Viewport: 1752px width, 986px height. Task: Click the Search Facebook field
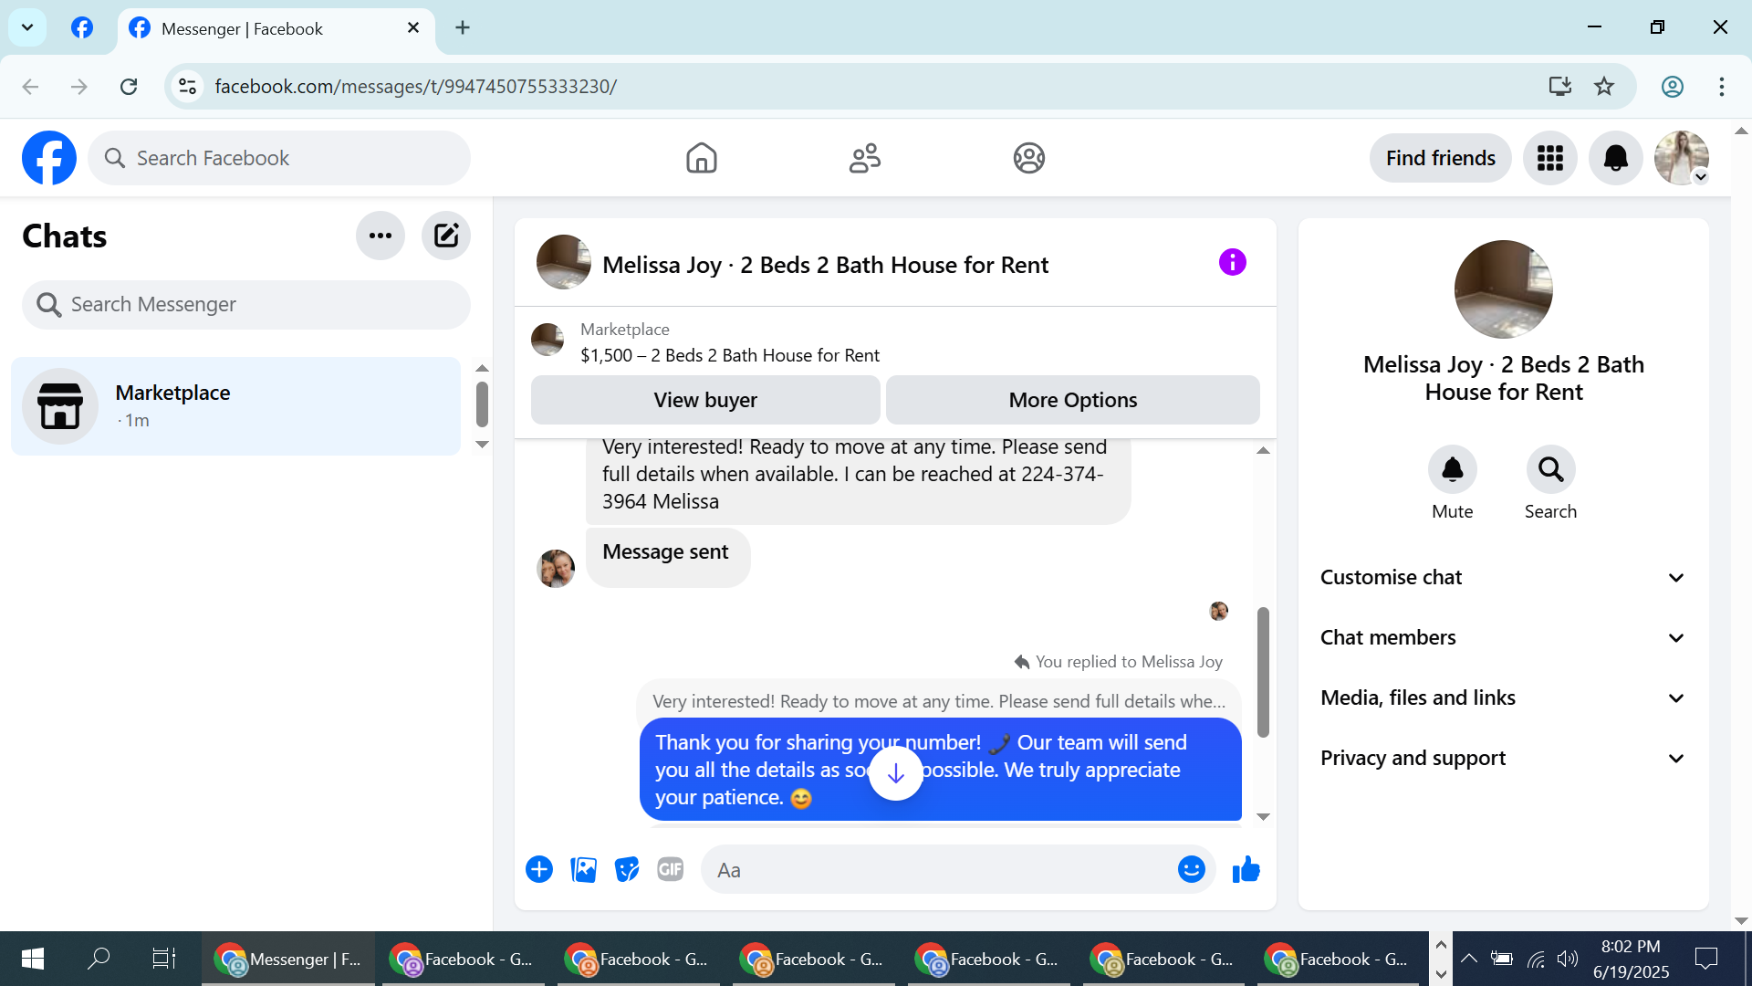pyautogui.click(x=279, y=158)
